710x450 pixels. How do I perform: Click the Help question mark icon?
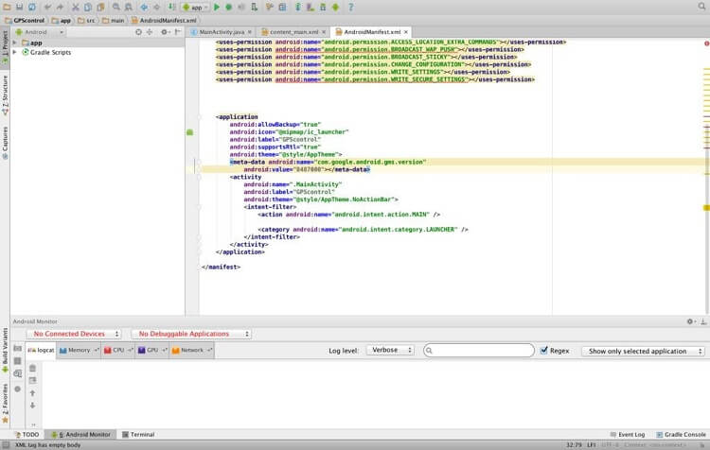click(351, 7)
